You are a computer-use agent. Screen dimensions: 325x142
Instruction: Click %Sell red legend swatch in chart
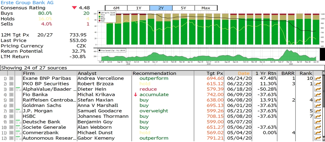click(x=100, y=21)
